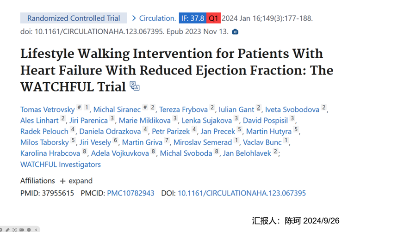Click the red Q1 quartile badge
Screen dimensions: 410x232
(x=213, y=18)
